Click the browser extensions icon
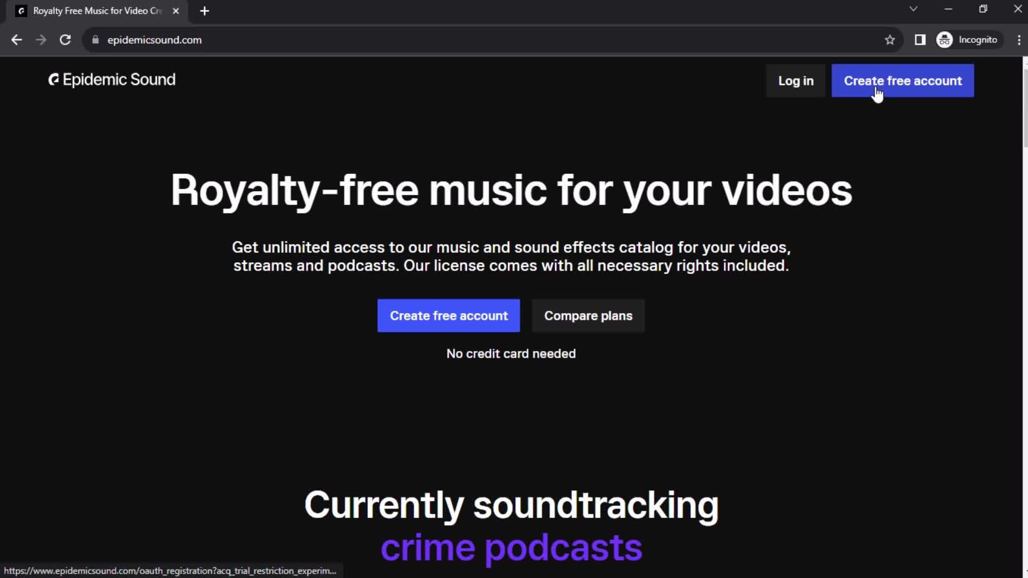1028x578 pixels. pos(920,40)
